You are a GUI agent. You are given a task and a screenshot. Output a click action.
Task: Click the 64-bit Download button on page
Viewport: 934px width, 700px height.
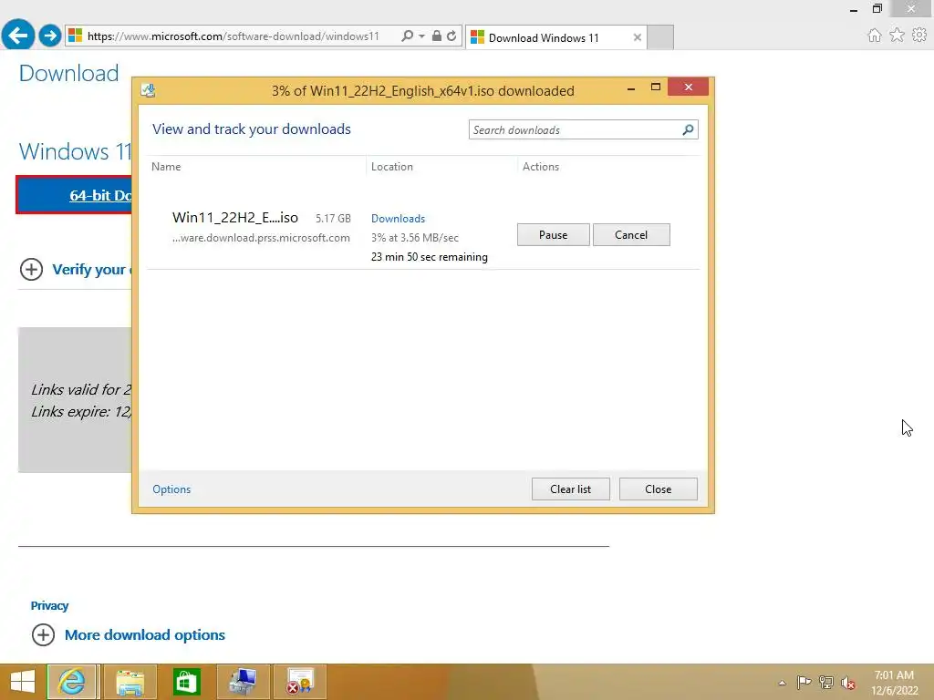click(75, 195)
